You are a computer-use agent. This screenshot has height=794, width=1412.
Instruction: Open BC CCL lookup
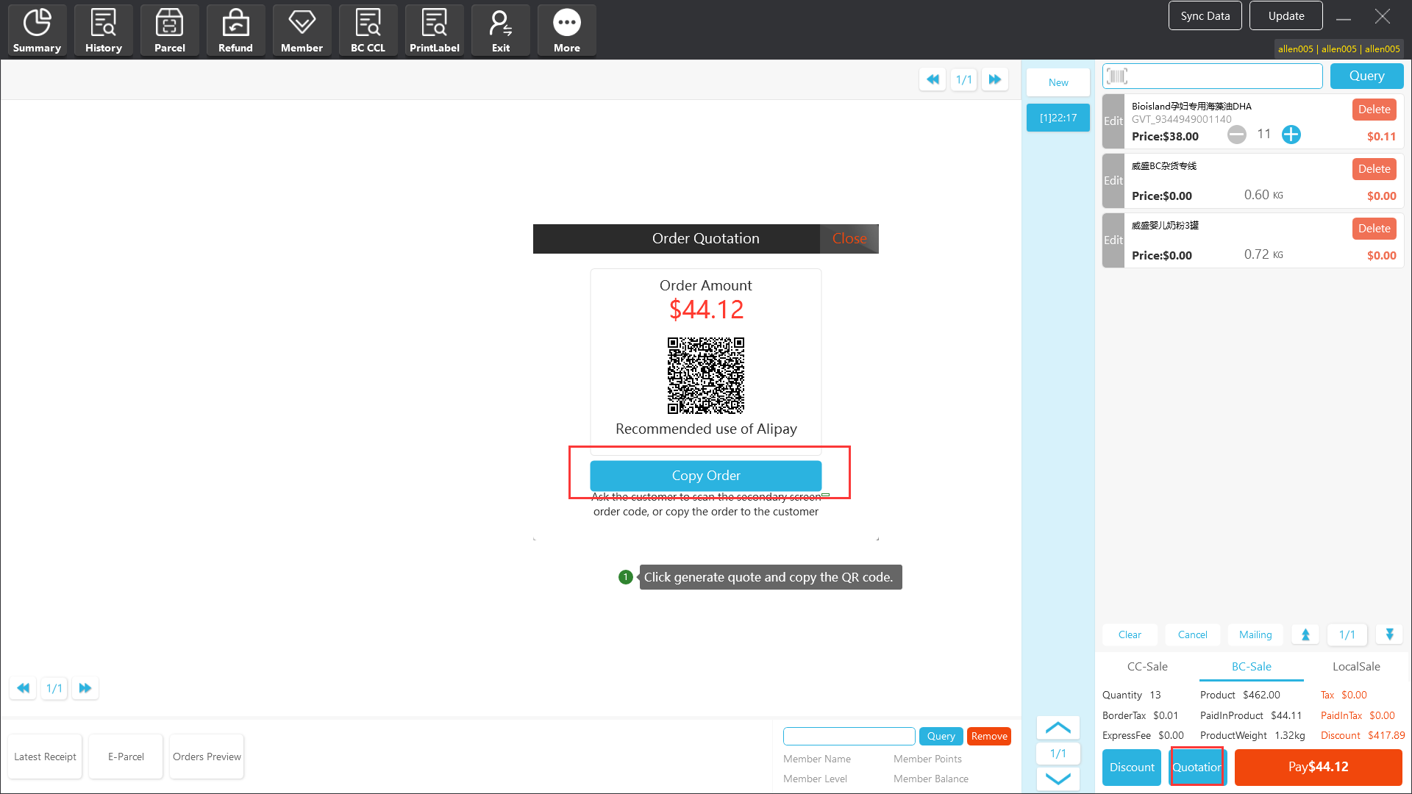(x=368, y=30)
